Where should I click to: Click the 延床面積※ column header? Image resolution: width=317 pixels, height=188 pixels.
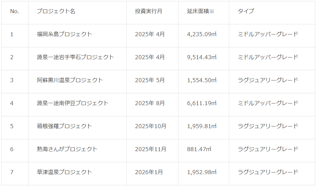[201, 11]
